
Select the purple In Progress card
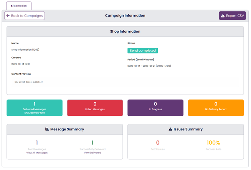click(x=155, y=108)
